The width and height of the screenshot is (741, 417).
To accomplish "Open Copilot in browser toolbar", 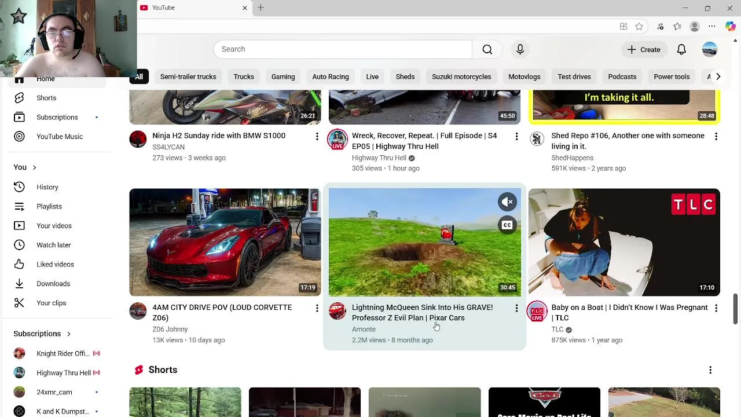I will coord(730,27).
